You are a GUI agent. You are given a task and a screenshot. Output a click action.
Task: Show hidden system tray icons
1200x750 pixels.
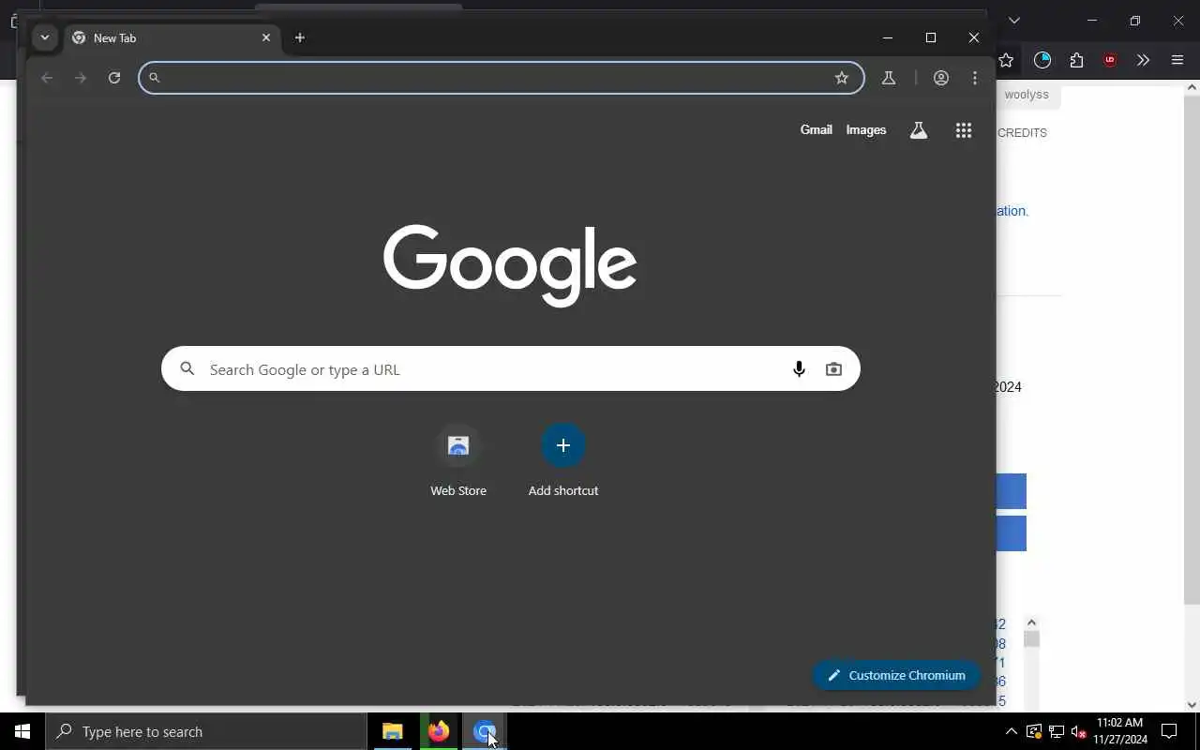tap(1011, 731)
